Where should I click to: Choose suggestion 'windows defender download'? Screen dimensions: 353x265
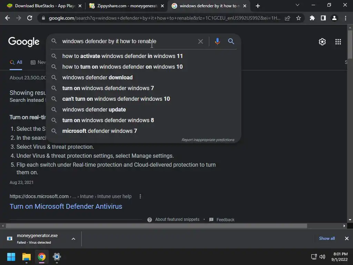click(x=144, y=77)
